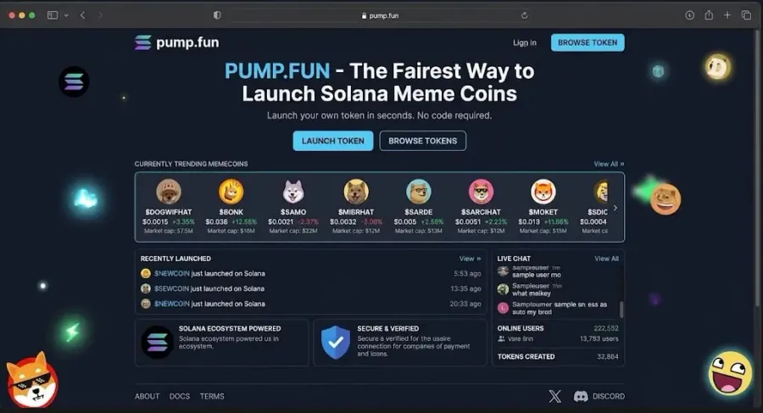Click the LAUNCH TOKEN button
This screenshot has height=413, width=763.
(333, 141)
